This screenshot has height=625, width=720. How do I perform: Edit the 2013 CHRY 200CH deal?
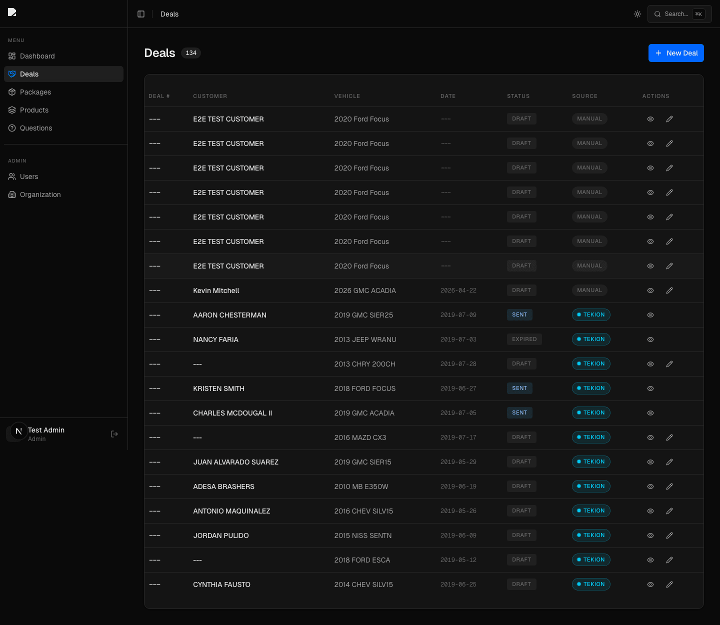[x=669, y=364]
